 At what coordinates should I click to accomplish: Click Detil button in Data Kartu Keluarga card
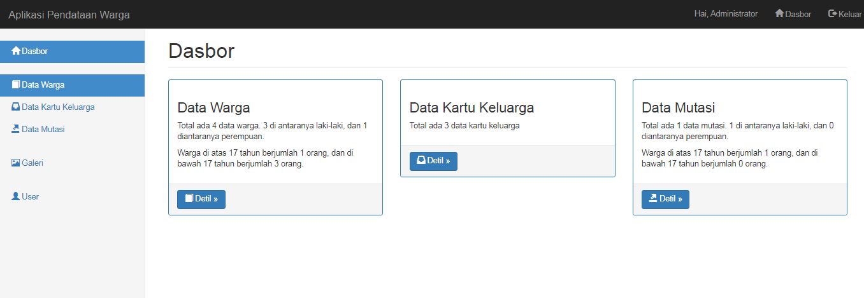pyautogui.click(x=433, y=161)
